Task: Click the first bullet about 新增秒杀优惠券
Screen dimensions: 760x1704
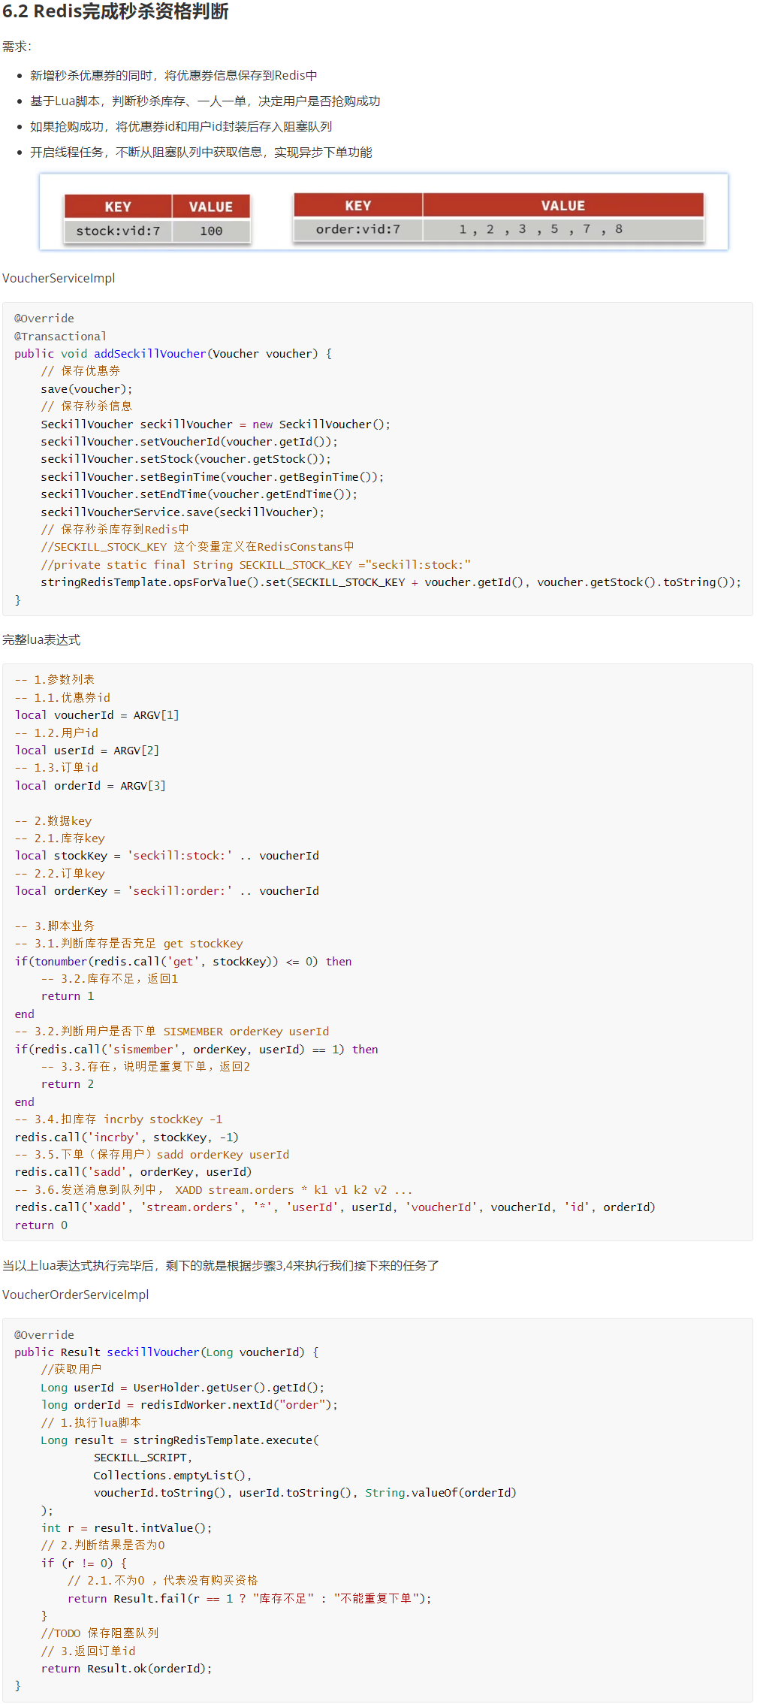Action: coord(173,75)
